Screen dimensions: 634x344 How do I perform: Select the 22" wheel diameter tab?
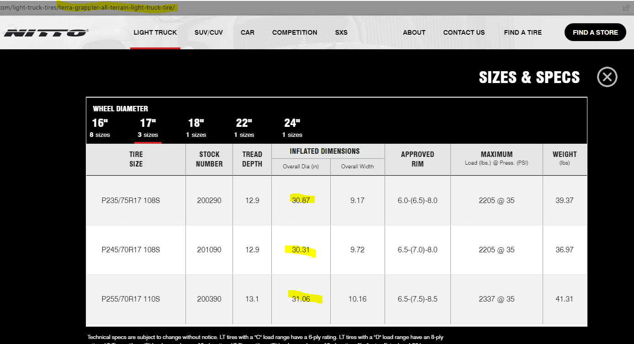244,128
